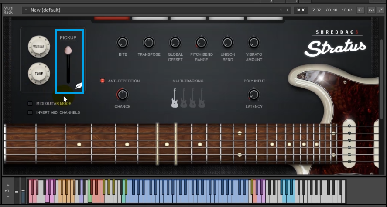
Task: Click the BITE knob
Action: tap(123, 43)
